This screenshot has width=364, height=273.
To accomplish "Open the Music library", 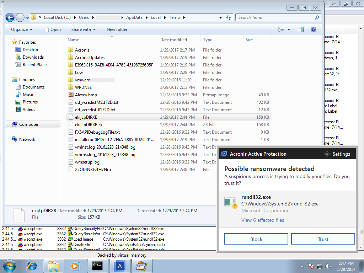I will coord(28,95).
